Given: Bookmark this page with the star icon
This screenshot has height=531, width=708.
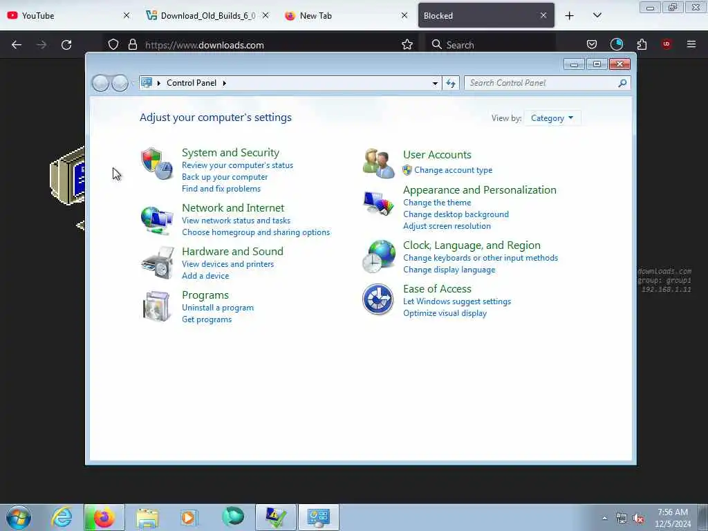Looking at the screenshot, I should [407, 45].
